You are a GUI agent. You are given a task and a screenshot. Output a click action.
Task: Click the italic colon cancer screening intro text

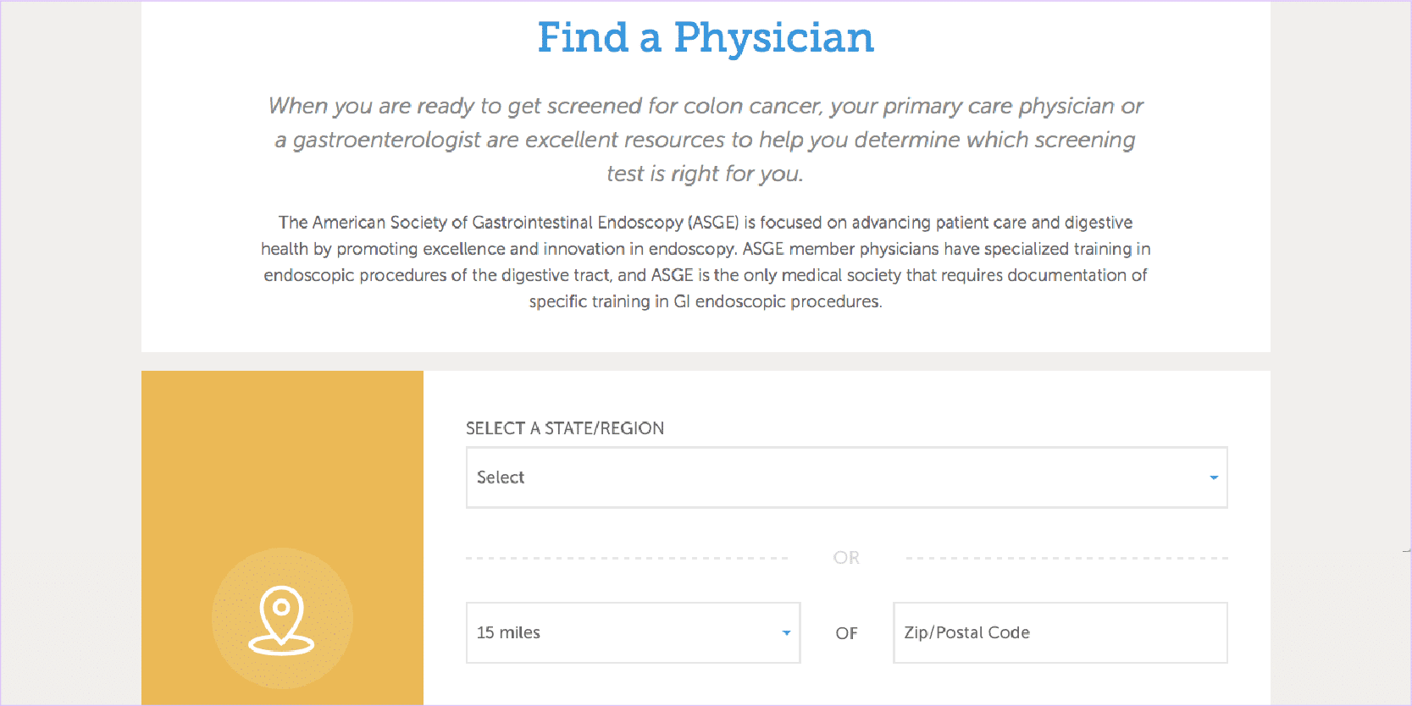pos(706,140)
